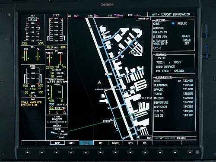Image resolution: width=216 pixels, height=162 pixels.
Task: Click the NORTH UP map orientation label
Action: pyautogui.click(x=143, y=19)
